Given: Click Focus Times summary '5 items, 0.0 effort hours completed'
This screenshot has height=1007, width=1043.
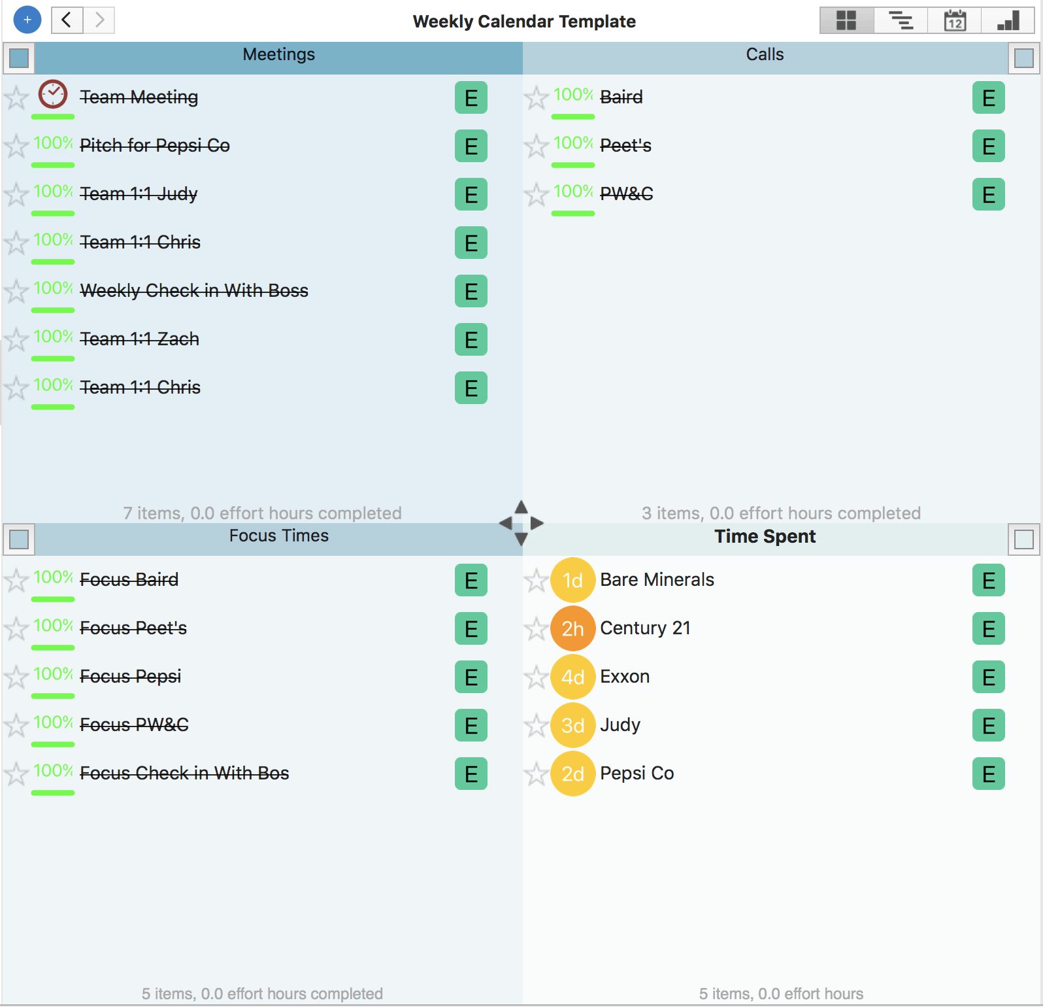Looking at the screenshot, I should point(262,994).
